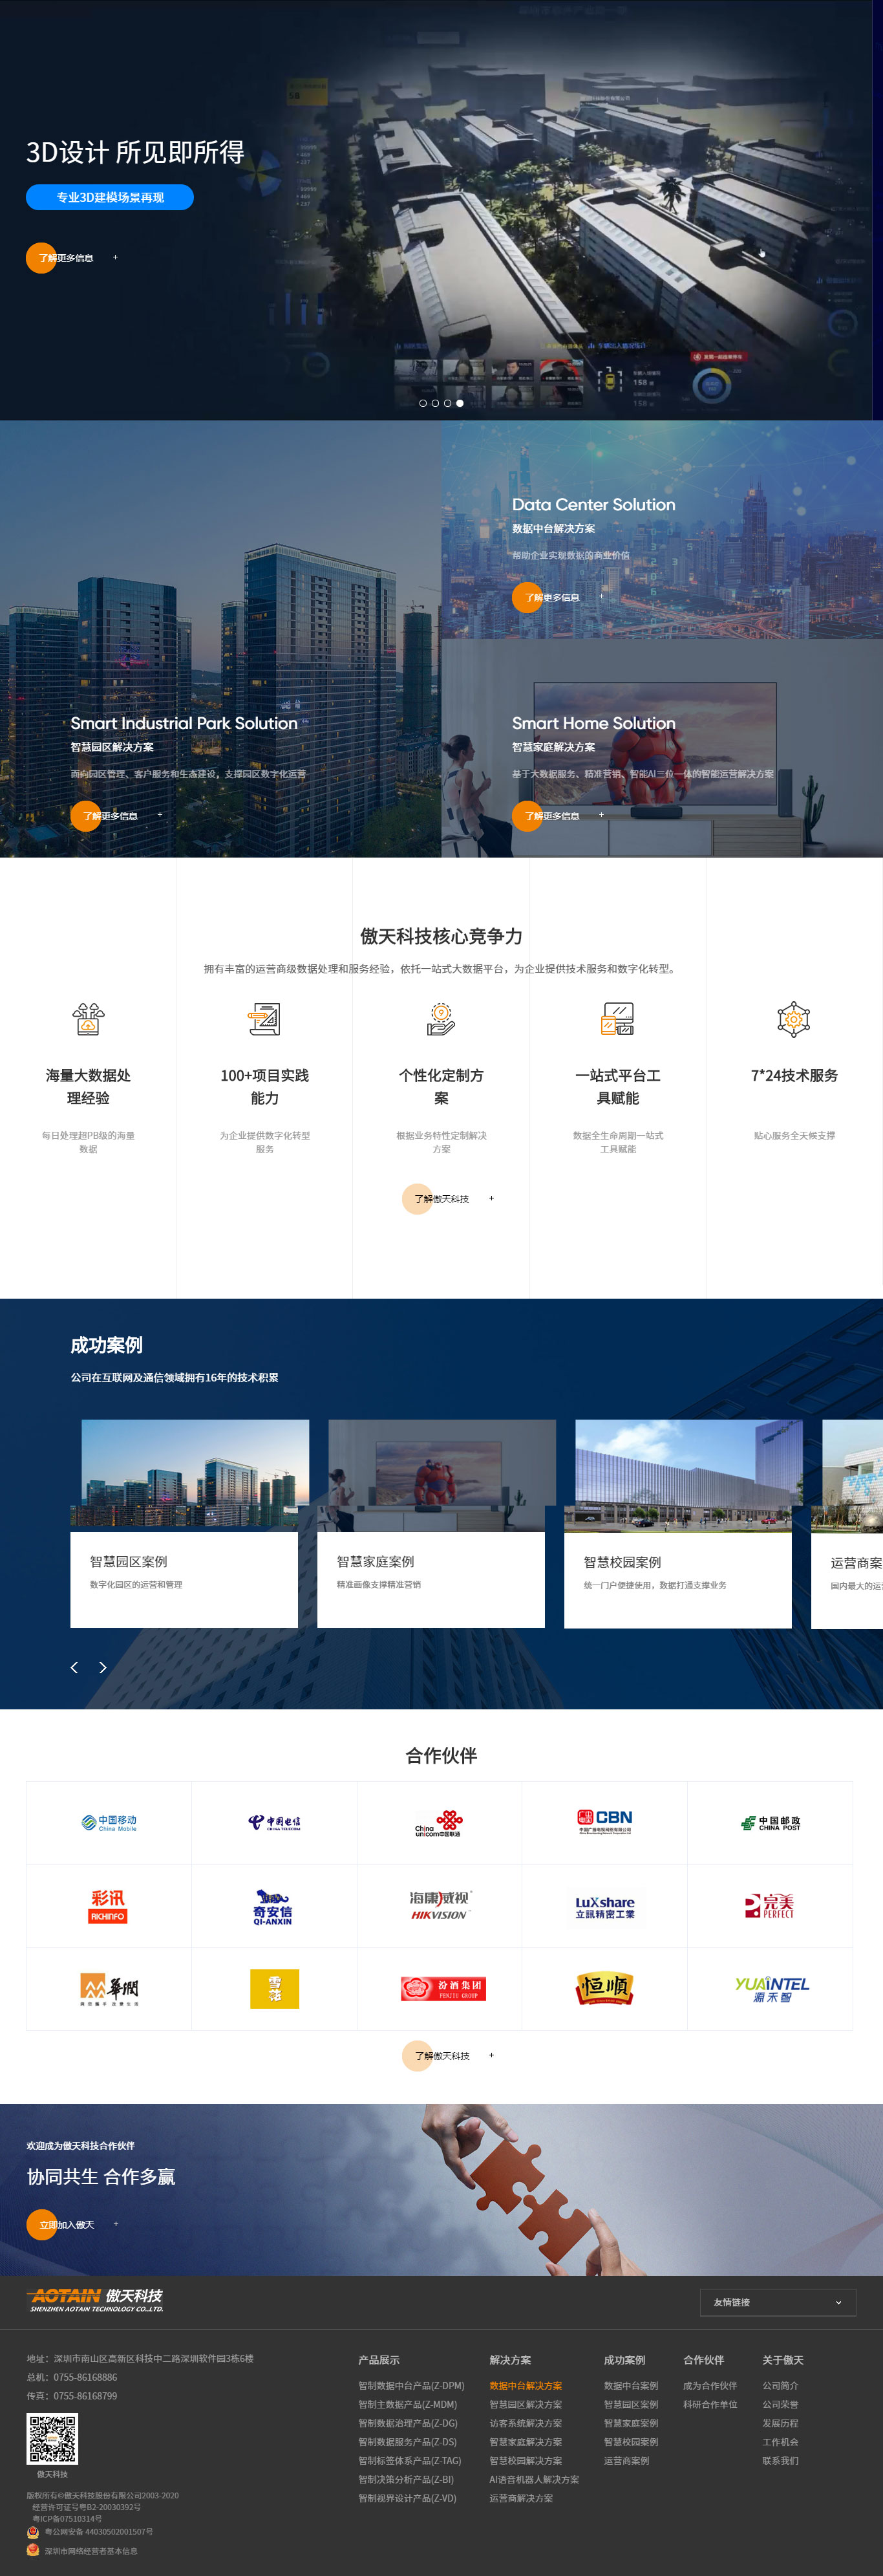Open the 智慧家庭案例 case card
Image resolution: width=883 pixels, height=2576 pixels.
[x=431, y=1524]
